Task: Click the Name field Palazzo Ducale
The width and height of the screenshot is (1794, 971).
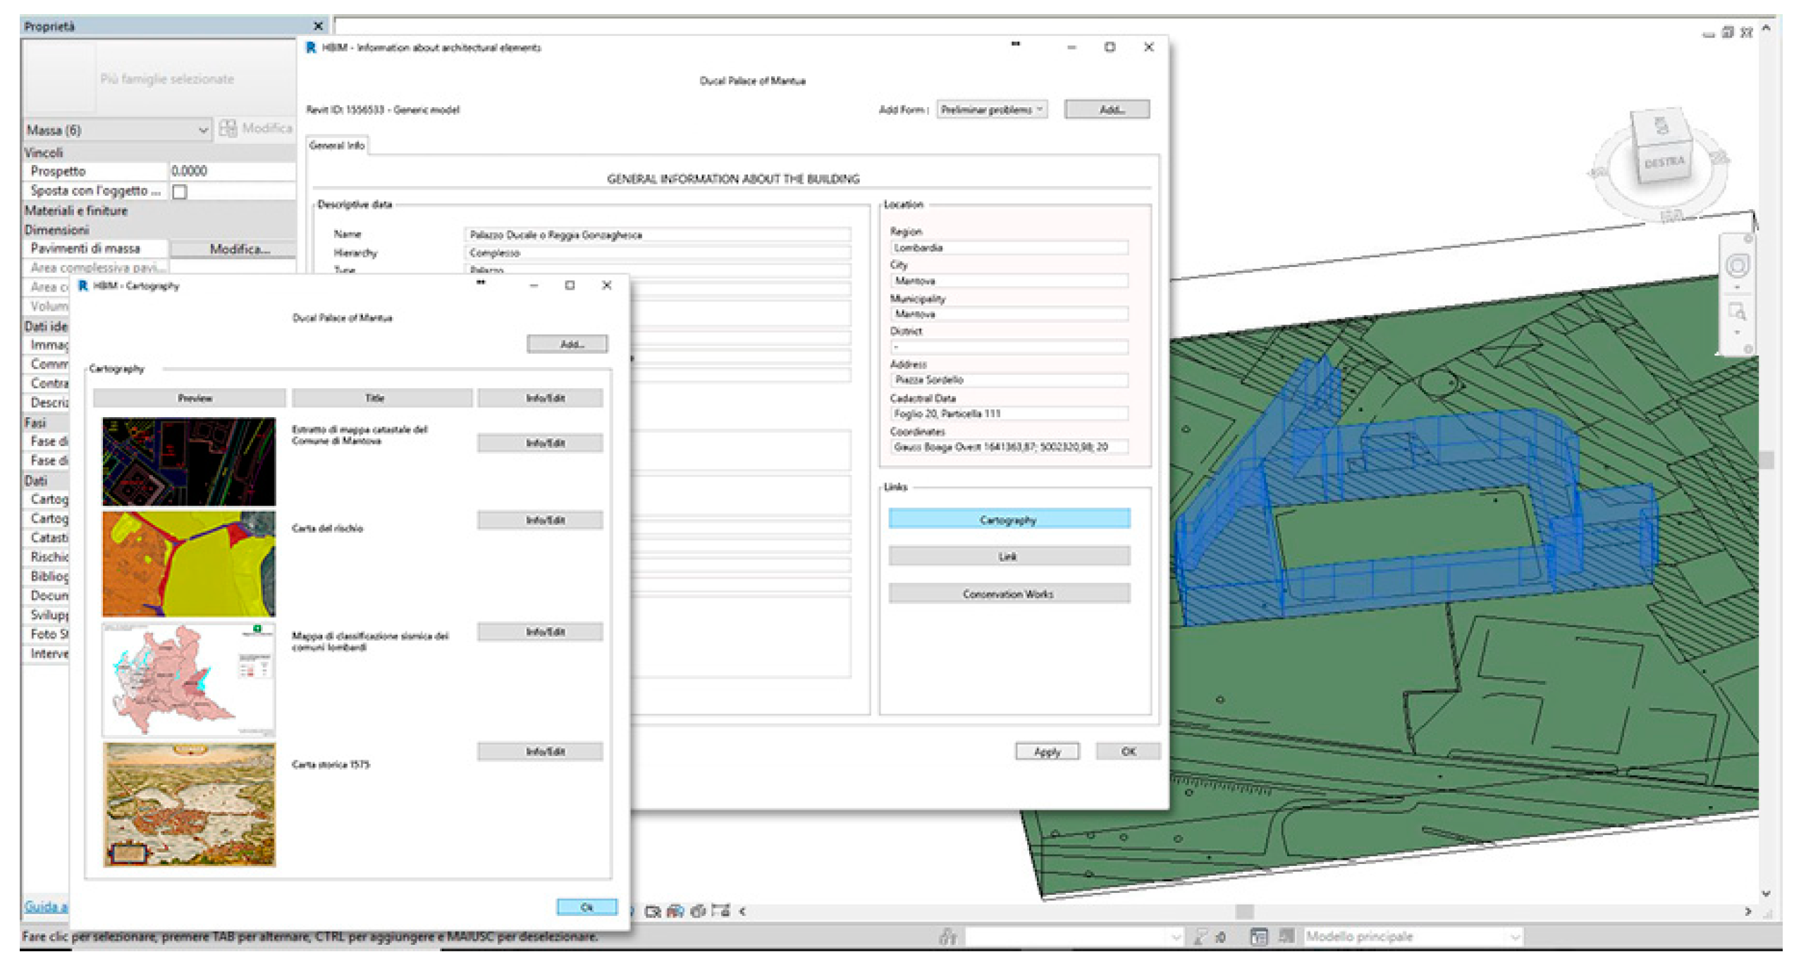Action: pyautogui.click(x=658, y=235)
